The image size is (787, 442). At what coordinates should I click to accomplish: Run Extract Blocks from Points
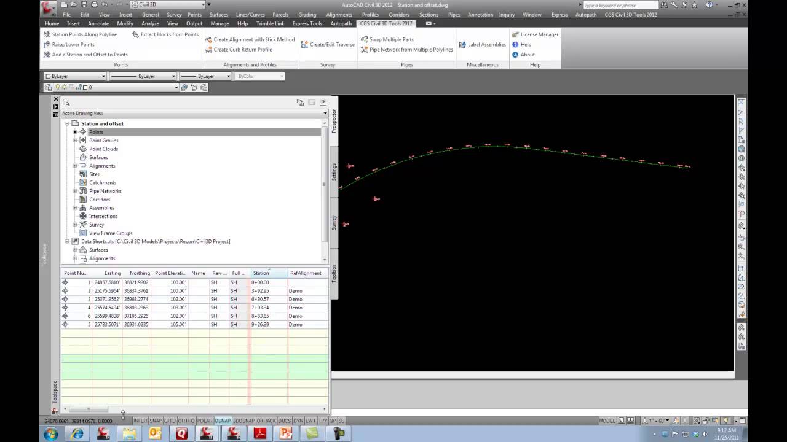click(165, 34)
